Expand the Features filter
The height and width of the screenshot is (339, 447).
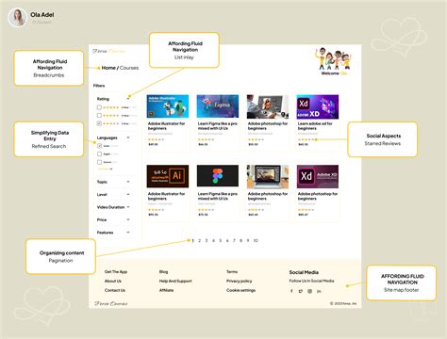tap(128, 233)
